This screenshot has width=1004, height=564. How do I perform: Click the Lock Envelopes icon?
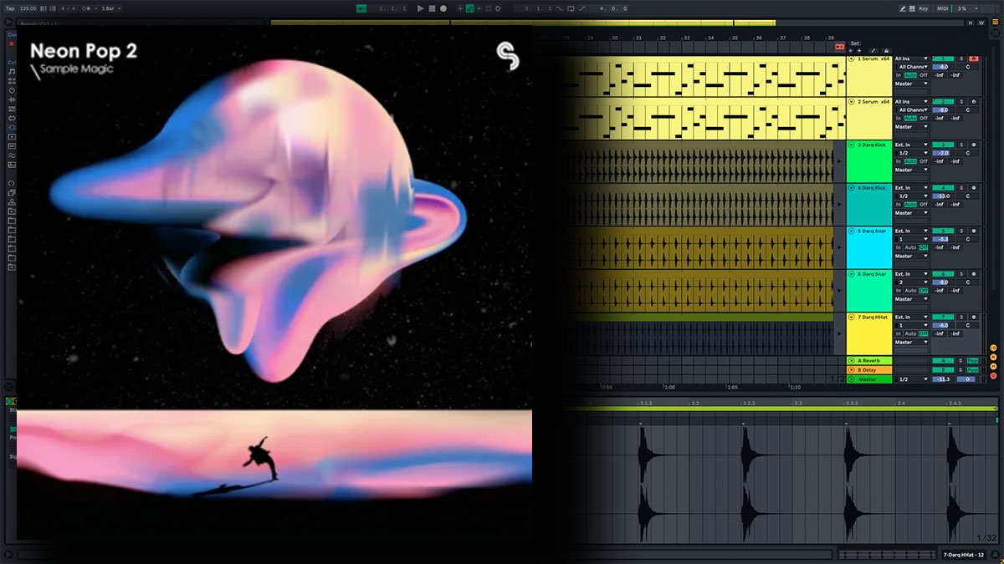coord(887,51)
